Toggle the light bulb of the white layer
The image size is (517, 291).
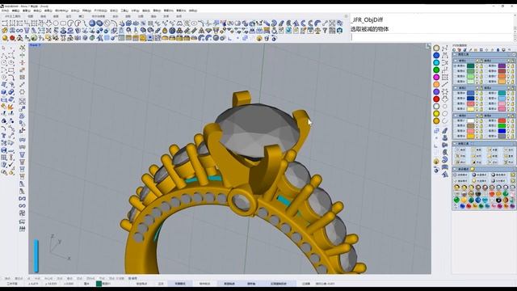(477, 120)
